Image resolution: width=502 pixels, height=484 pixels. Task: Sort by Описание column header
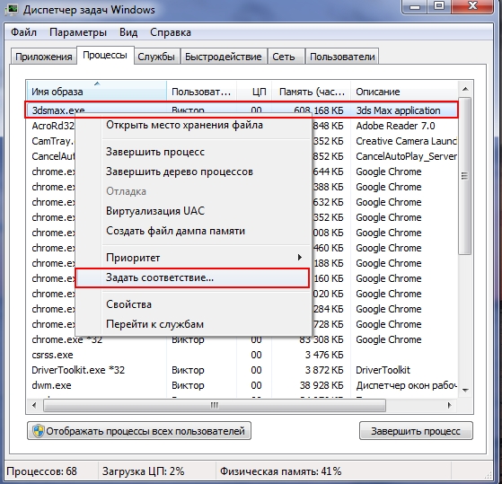click(405, 92)
